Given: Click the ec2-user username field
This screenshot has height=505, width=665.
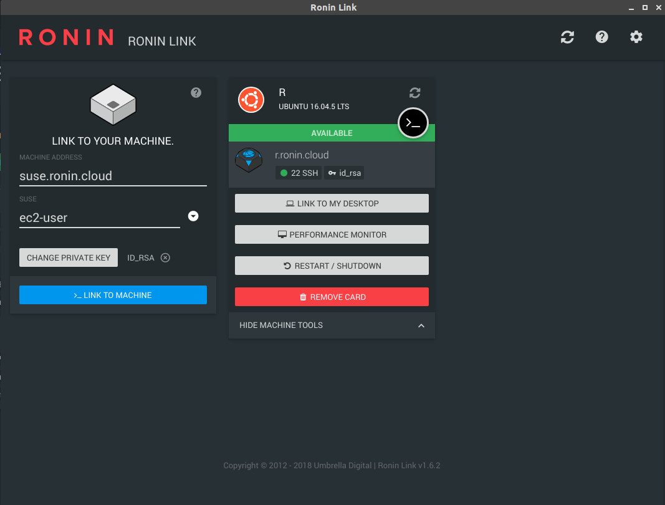Looking at the screenshot, I should [x=100, y=218].
